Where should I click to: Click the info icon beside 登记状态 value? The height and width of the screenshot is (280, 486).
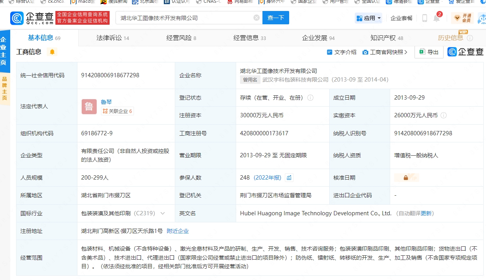[x=310, y=98]
